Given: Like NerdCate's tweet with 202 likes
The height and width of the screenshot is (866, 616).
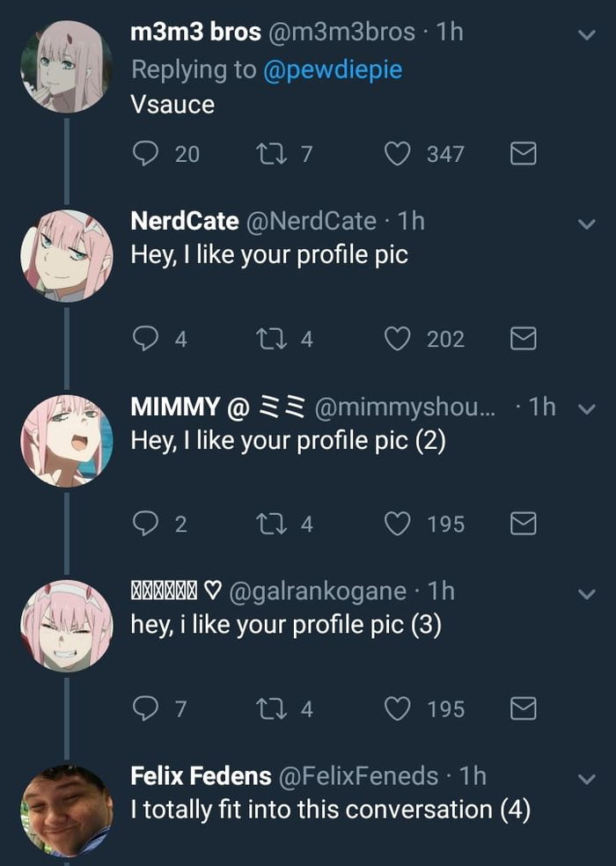Looking at the screenshot, I should (399, 339).
